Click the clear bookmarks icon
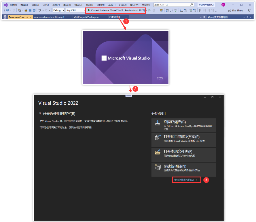This screenshot has height=222, width=256. [x=213, y=10]
